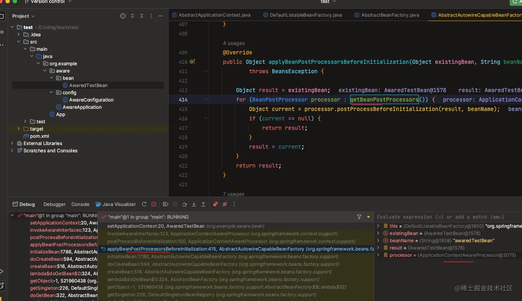
Task: Switch to DefaultListableBeanFactory.java tab
Action: [x=306, y=15]
